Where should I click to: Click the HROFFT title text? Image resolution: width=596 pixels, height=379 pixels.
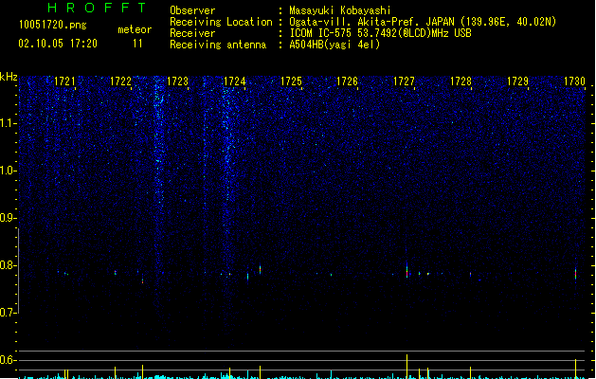pyautogui.click(x=97, y=8)
